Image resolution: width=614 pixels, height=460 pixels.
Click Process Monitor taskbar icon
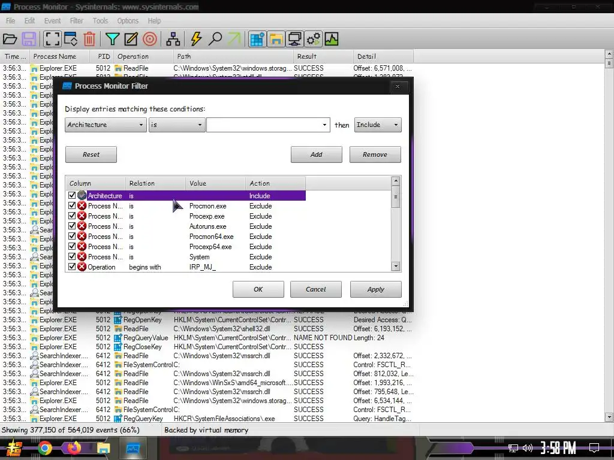[x=133, y=448]
